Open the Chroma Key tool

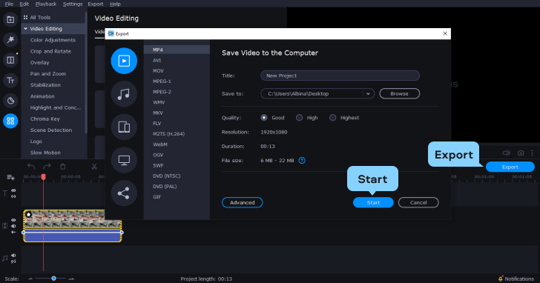45,119
